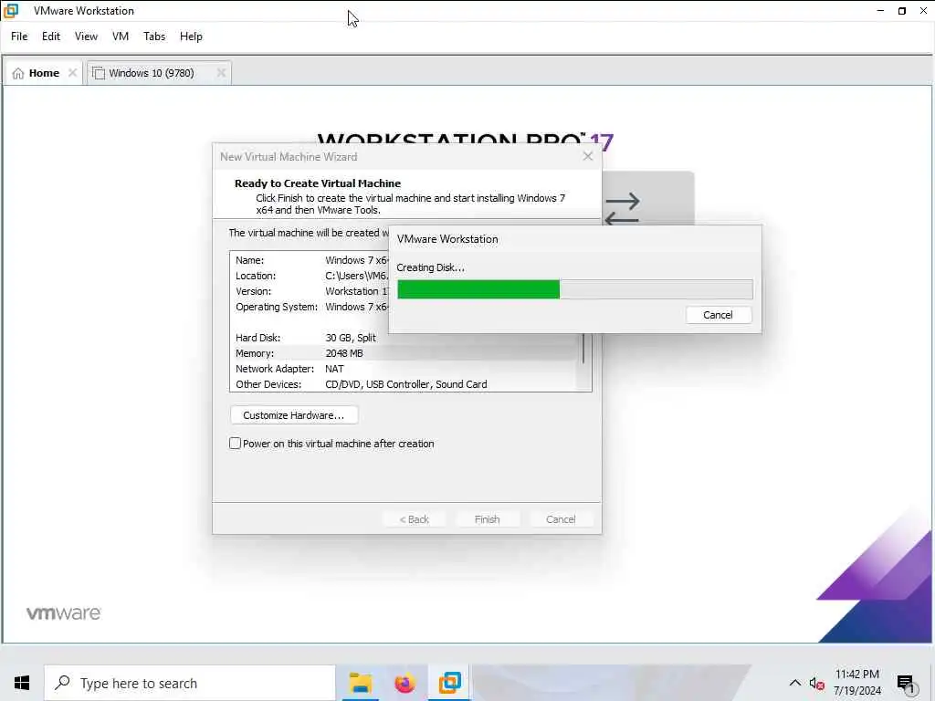
Task: Click the Version row in summary
Action: tap(310, 291)
